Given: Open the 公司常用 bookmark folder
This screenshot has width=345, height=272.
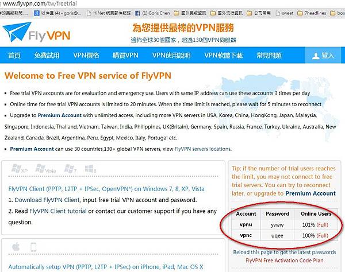Looking at the screenshot, I should pos(259,13).
